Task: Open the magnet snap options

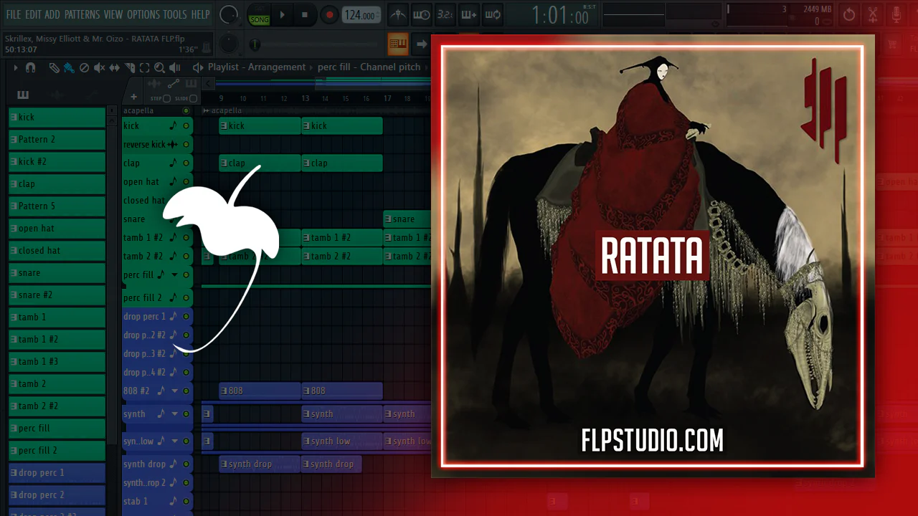Action: click(x=30, y=67)
